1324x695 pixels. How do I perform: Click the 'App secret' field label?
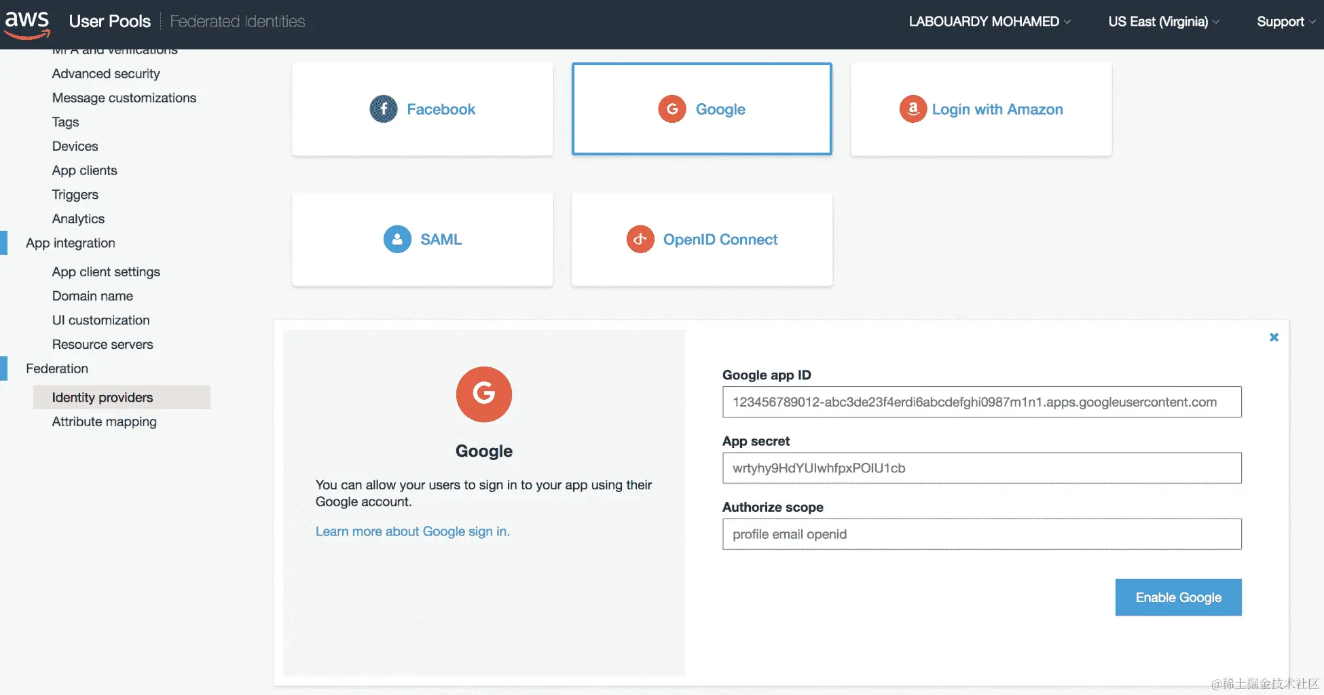pos(756,441)
